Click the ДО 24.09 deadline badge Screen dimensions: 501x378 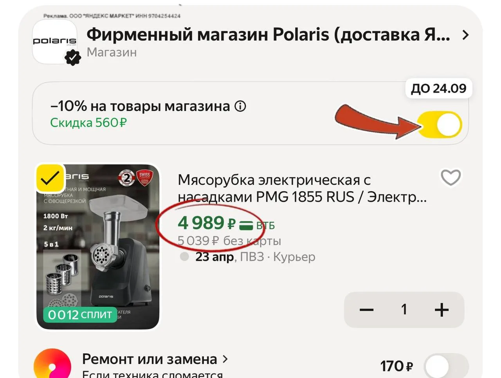(x=439, y=88)
